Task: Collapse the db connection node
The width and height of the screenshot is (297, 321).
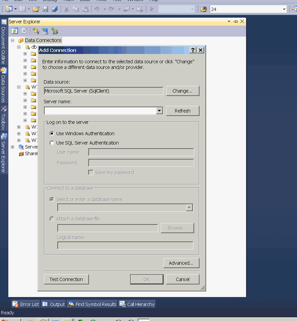Action: pyautogui.click(x=19, y=47)
